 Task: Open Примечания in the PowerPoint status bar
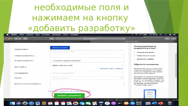coord(122,100)
